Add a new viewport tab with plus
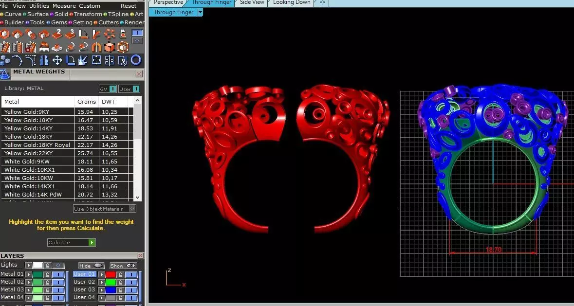 pos(322,2)
